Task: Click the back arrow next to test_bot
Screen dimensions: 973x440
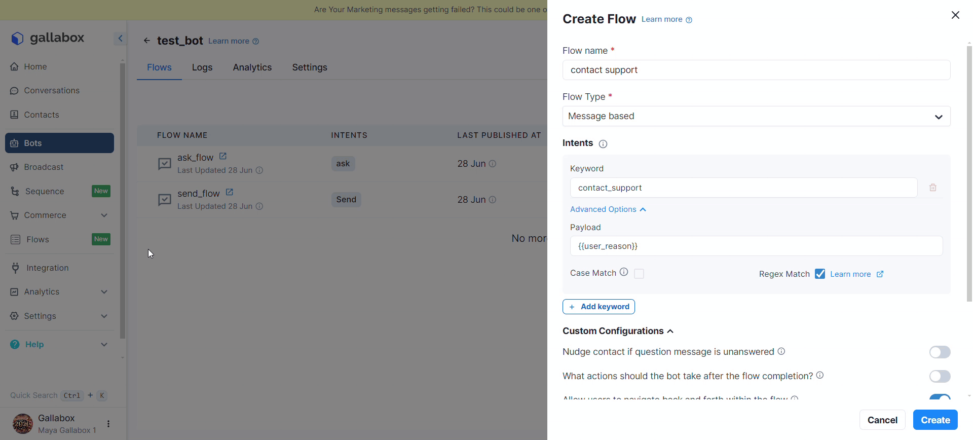Action: click(146, 41)
